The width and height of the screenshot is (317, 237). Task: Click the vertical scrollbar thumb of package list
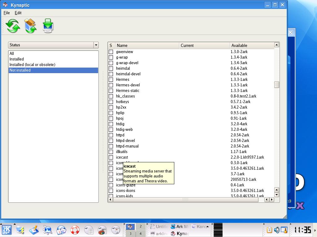(x=276, y=85)
